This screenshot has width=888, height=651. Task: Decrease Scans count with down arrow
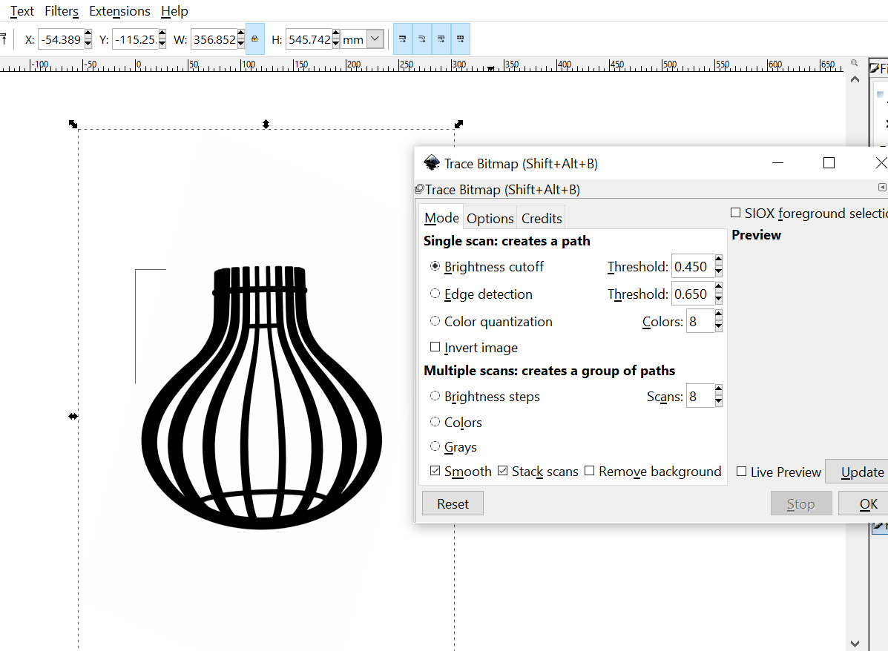[719, 401]
